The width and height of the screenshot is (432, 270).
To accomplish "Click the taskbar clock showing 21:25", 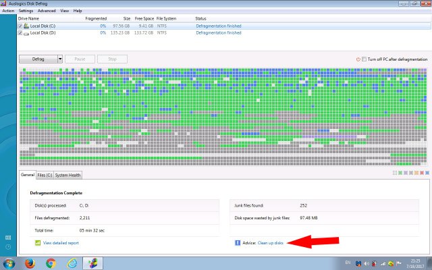I will 415,263.
